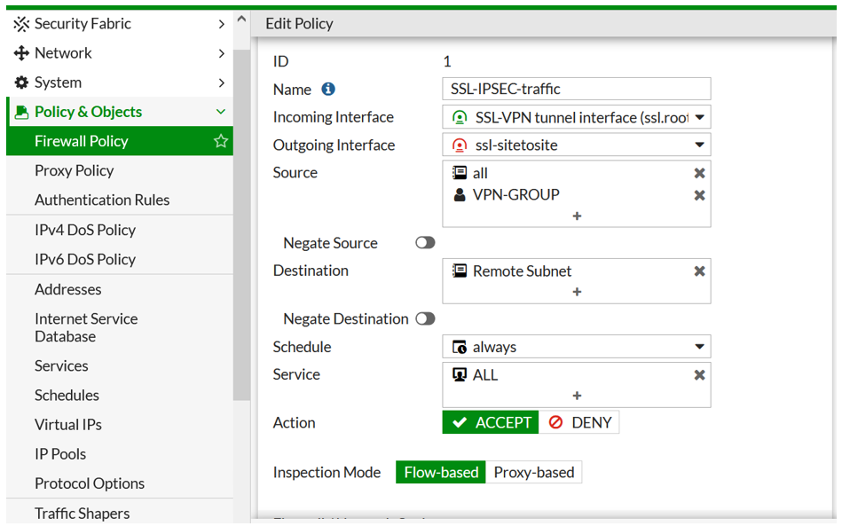842x526 pixels.
Task: Remove the 'all' source entry
Action: (699, 174)
